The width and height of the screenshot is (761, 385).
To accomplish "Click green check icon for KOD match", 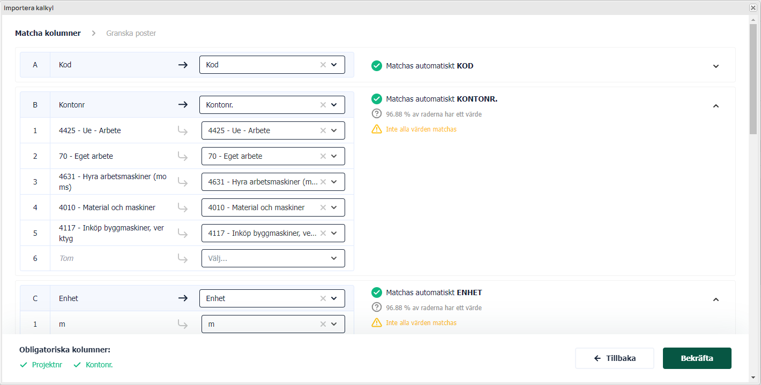I will pyautogui.click(x=377, y=66).
